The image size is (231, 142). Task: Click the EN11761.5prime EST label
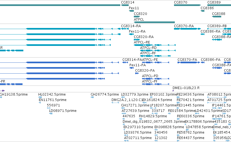(53, 100)
